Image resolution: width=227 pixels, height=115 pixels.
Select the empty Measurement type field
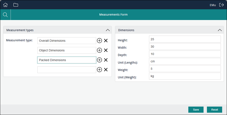[67, 70]
